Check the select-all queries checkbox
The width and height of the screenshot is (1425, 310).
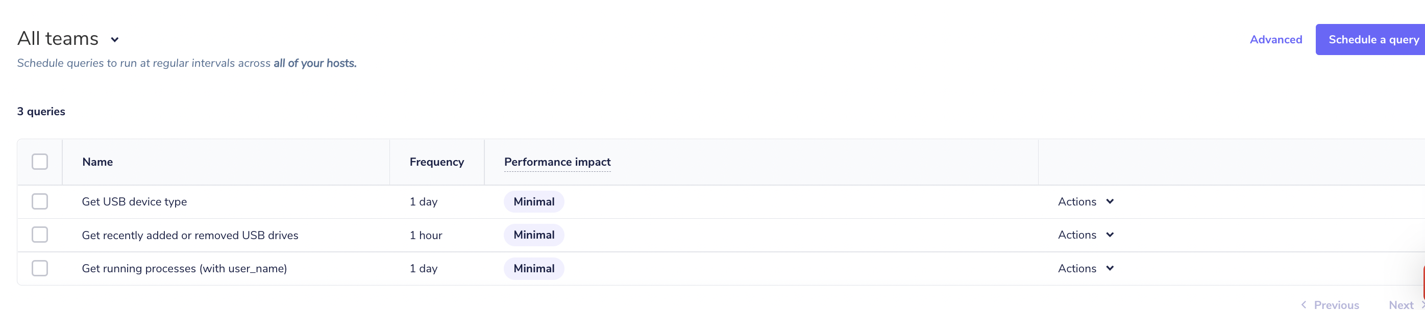(x=40, y=161)
